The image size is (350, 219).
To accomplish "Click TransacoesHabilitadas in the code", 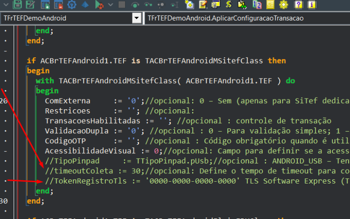I will (93, 121).
